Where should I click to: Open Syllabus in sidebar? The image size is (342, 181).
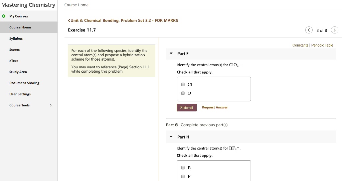coord(16,38)
